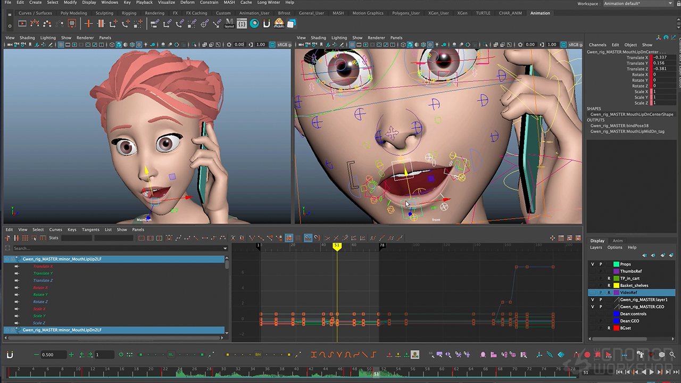681x383 pixels.
Task: Click the Set Key shelf icon
Action: [88, 23]
